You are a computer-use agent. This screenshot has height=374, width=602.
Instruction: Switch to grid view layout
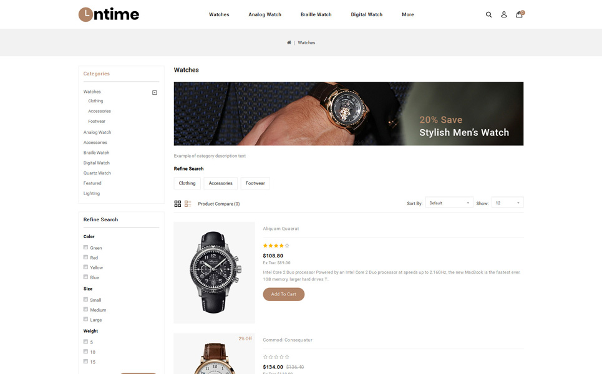177,204
